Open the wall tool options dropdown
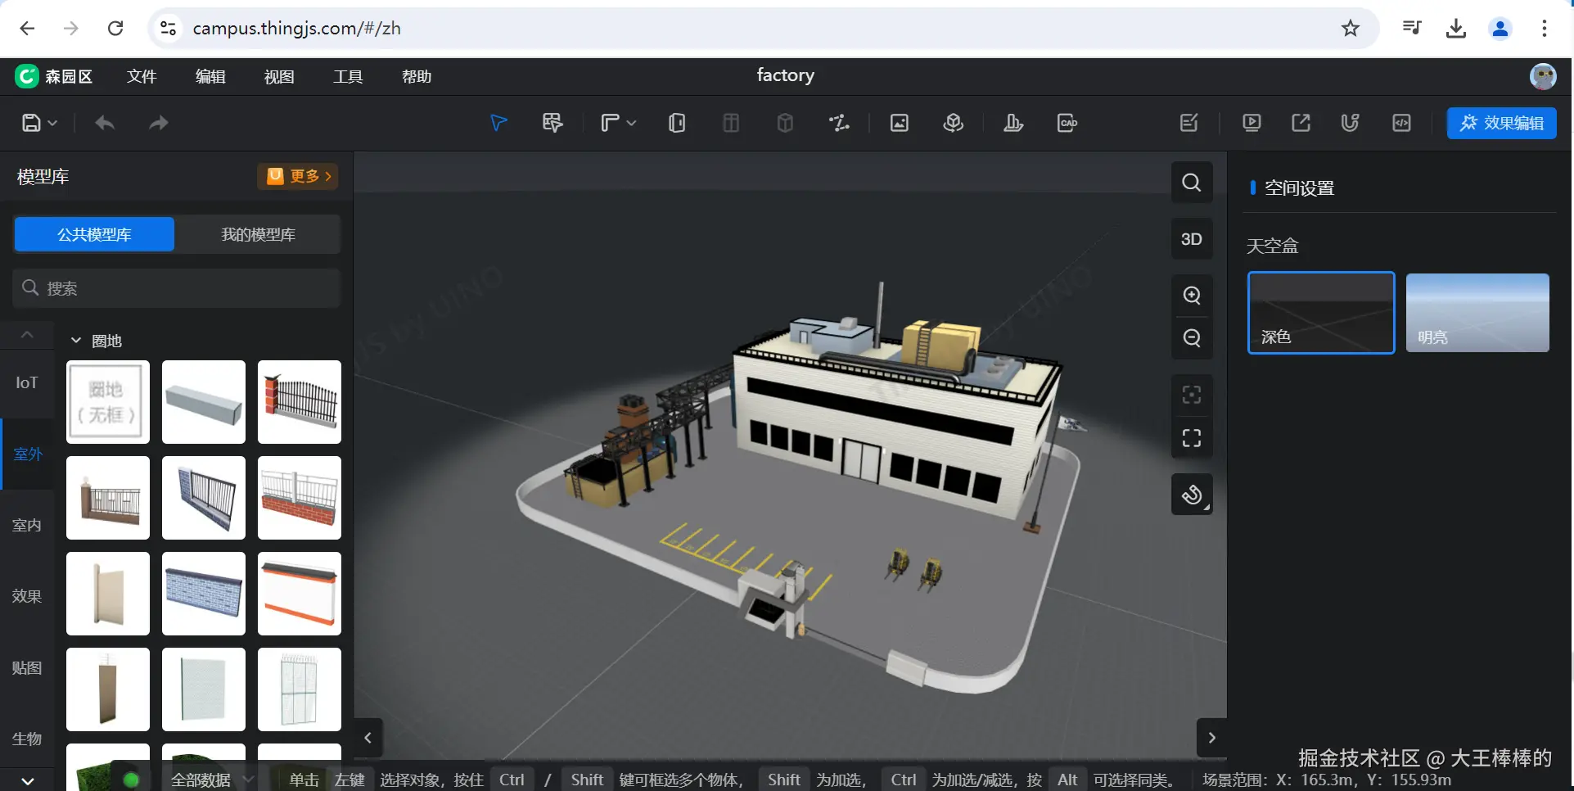This screenshot has width=1574, height=791. 631,123
